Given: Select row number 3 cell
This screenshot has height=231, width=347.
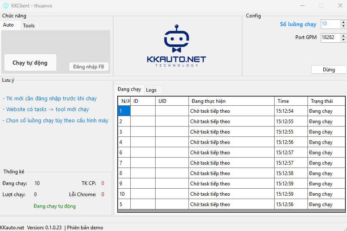Looking at the screenshot, I should coord(124,132).
